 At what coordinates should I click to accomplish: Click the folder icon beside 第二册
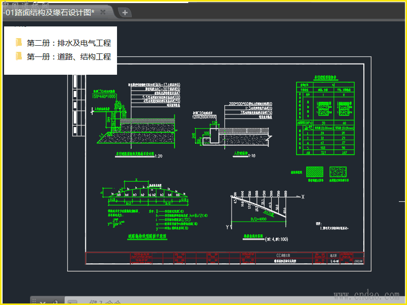[19, 42]
